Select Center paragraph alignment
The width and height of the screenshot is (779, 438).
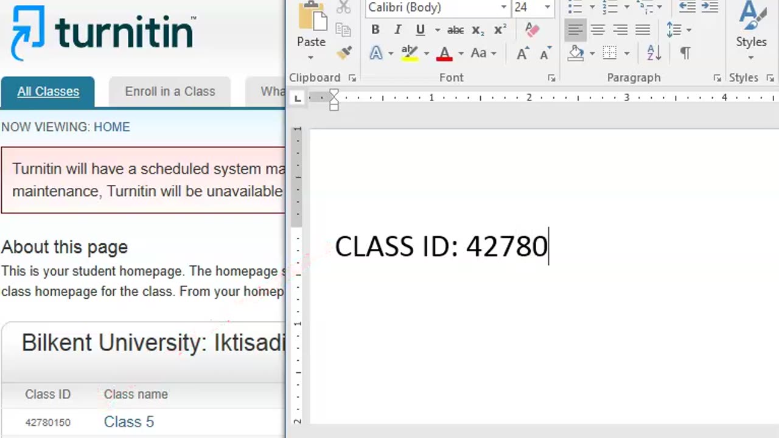click(598, 30)
